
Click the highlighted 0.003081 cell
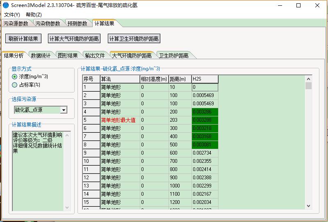click(x=205, y=145)
